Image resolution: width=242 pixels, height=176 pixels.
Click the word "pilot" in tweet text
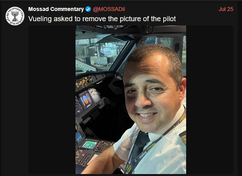click(169, 19)
